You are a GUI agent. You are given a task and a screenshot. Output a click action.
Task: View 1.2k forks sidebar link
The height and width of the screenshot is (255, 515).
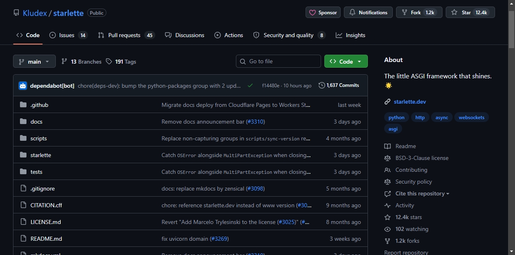click(x=402, y=241)
